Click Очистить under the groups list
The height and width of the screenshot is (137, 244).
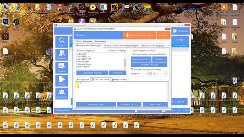tap(118, 73)
